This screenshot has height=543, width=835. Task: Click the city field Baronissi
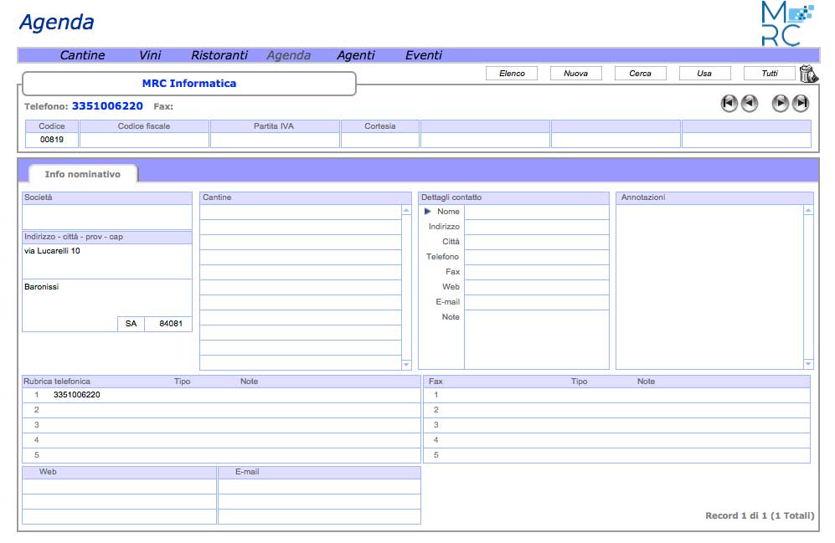107,298
